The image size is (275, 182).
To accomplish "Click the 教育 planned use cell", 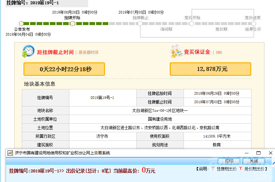I will click(218, 145).
